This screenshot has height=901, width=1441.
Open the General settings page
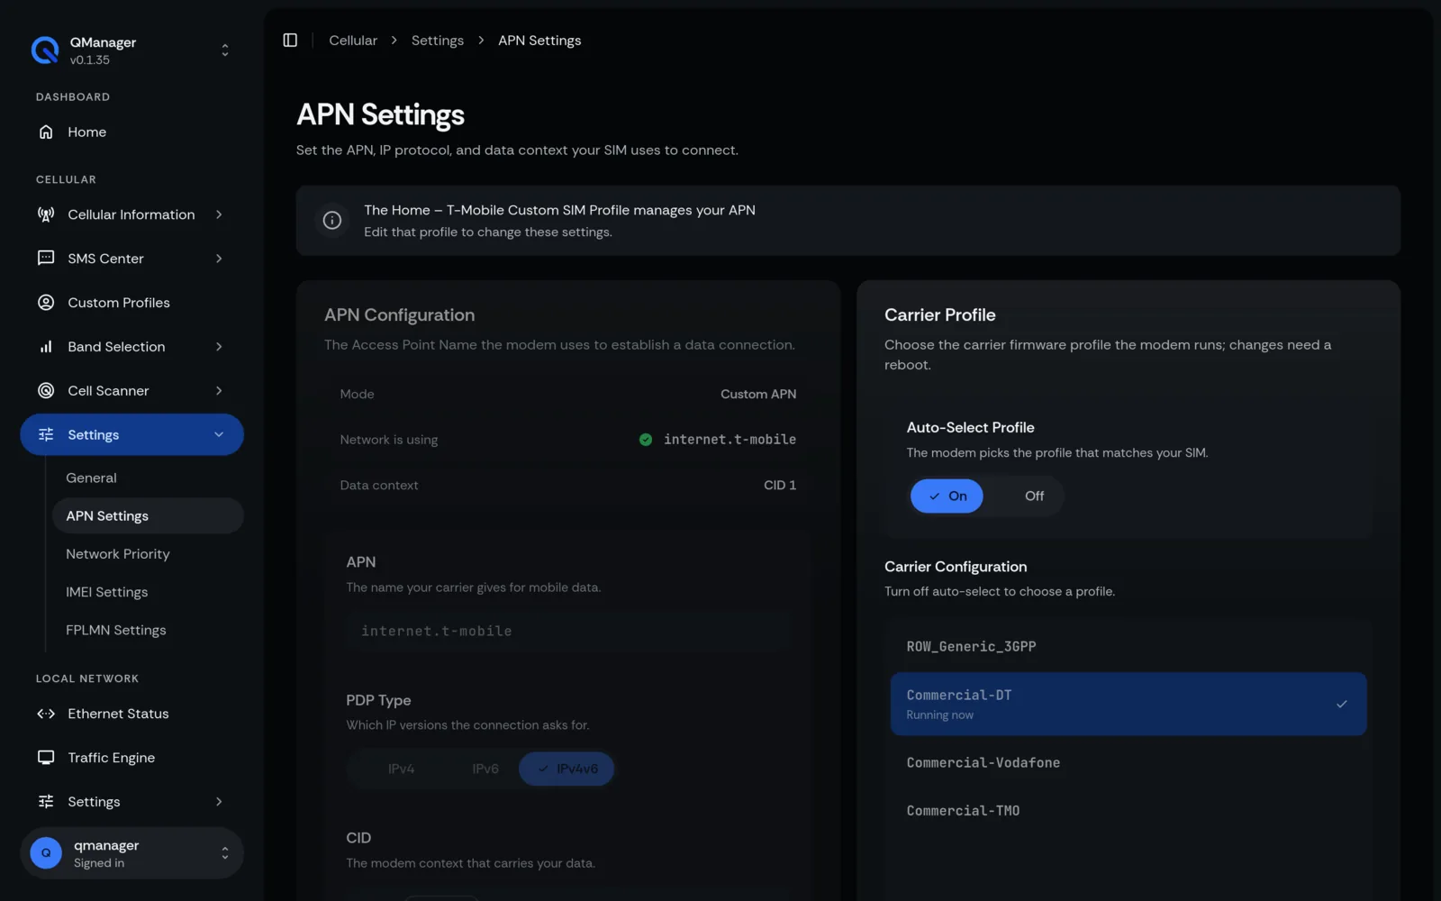[x=149, y=478]
